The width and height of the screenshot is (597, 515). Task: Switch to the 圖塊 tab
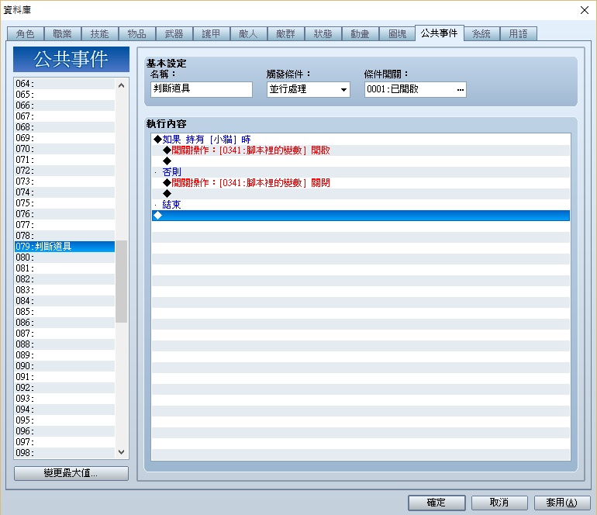click(x=398, y=33)
